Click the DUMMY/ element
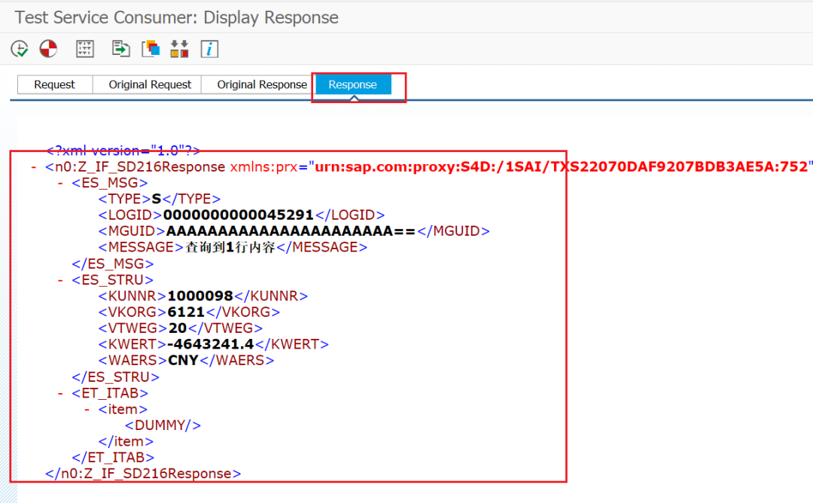The image size is (813, 503). 163,425
